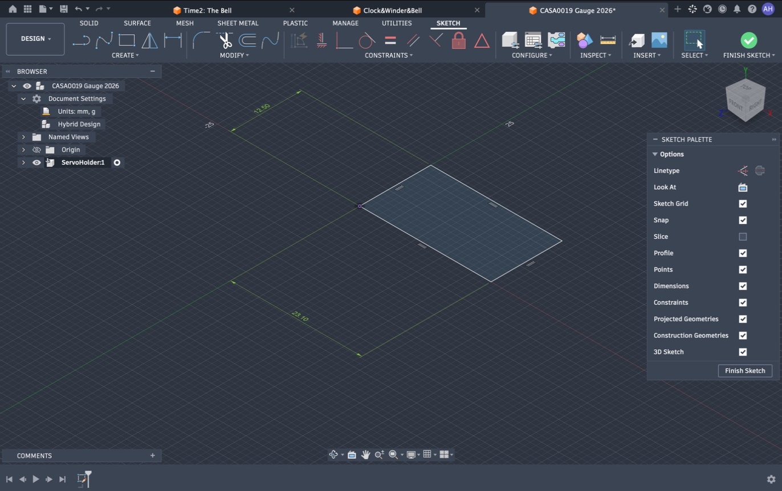Choose the Offset tool
The image size is (782, 491).
click(247, 40)
